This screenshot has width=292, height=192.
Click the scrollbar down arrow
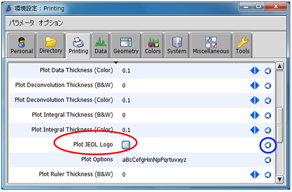coord(279,179)
